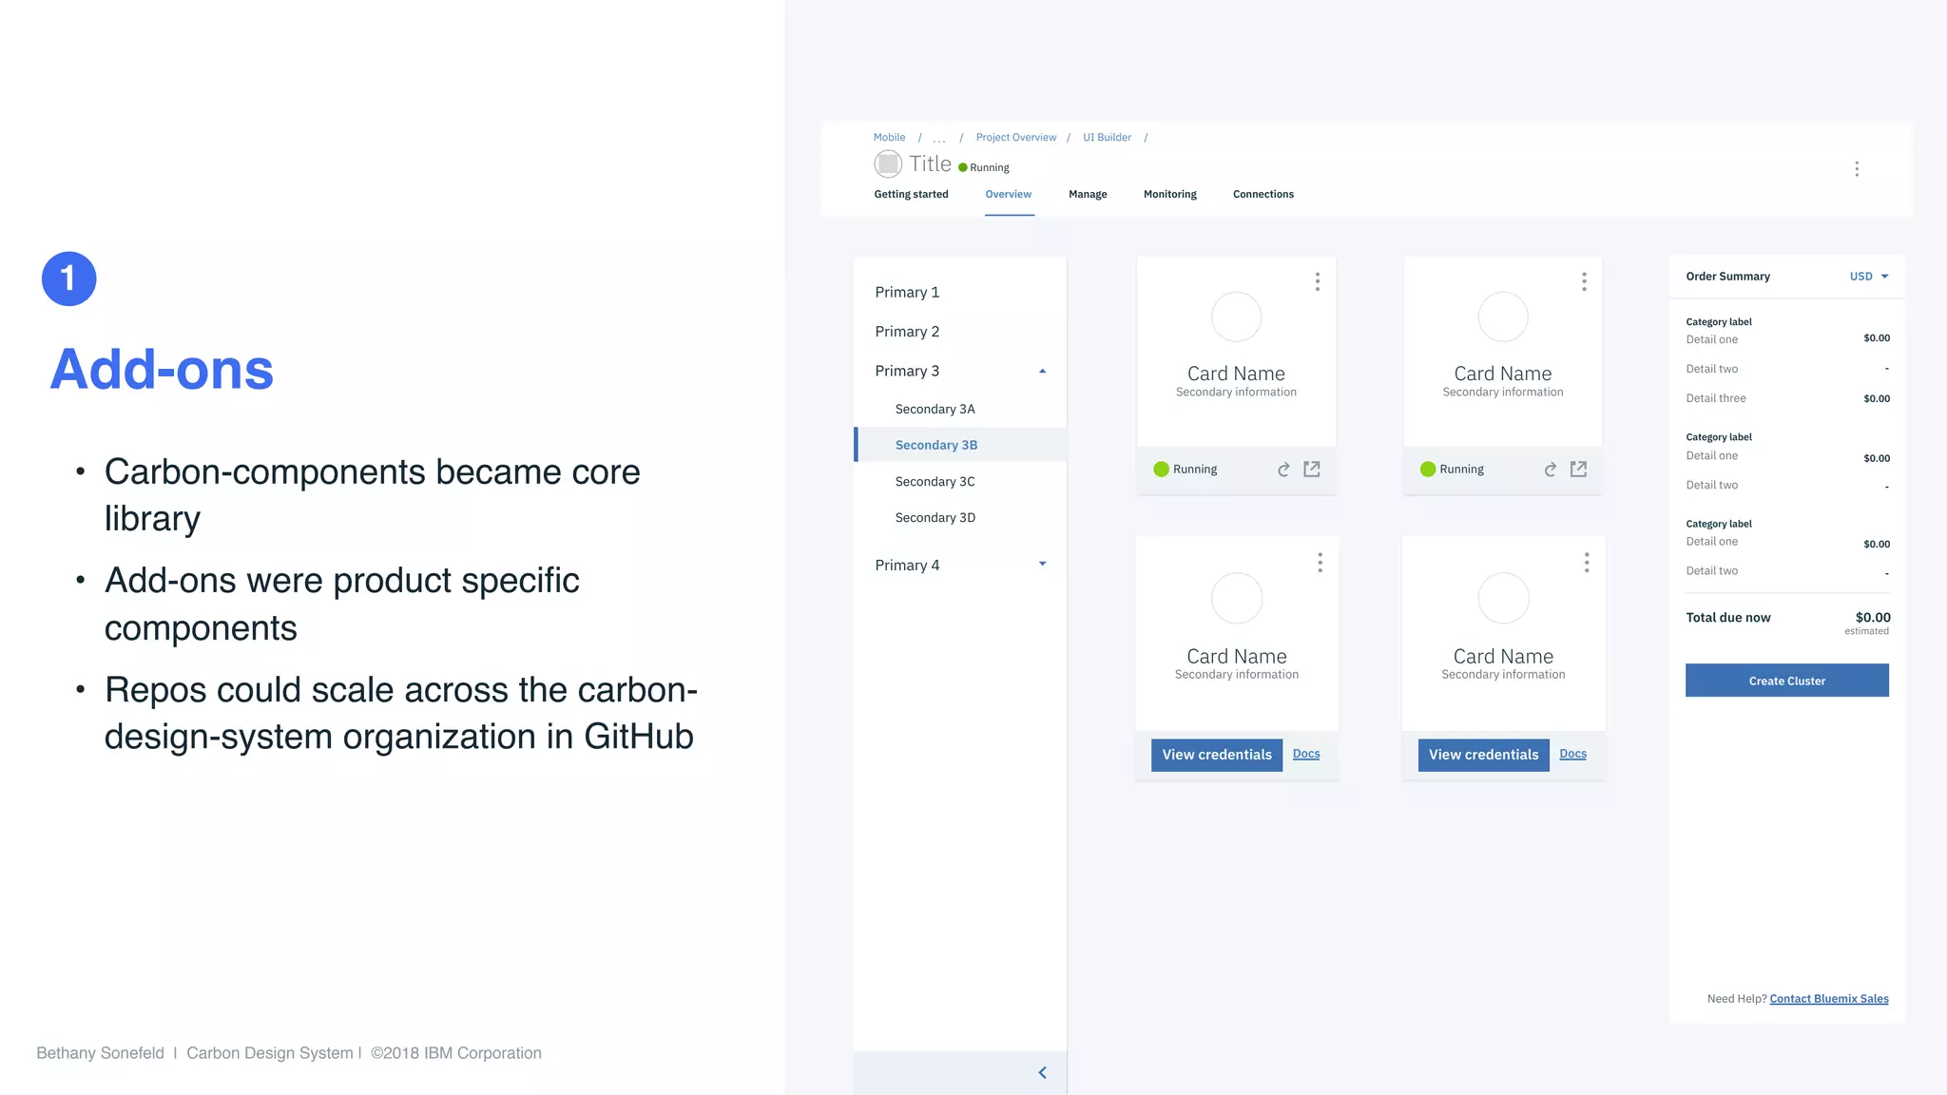1947x1095 pixels.
Task: Click restart icon on second Running card
Action: coord(1551,470)
